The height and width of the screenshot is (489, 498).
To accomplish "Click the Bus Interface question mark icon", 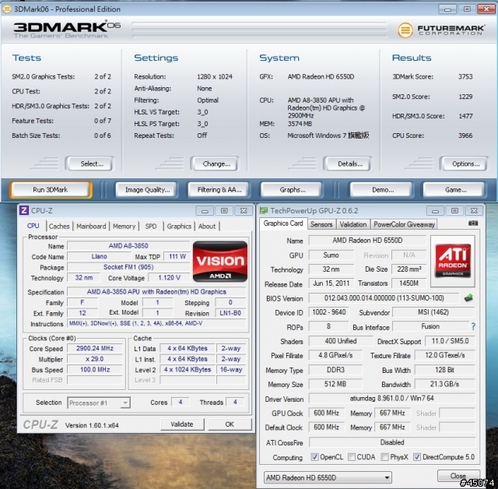I will click(x=473, y=326).
